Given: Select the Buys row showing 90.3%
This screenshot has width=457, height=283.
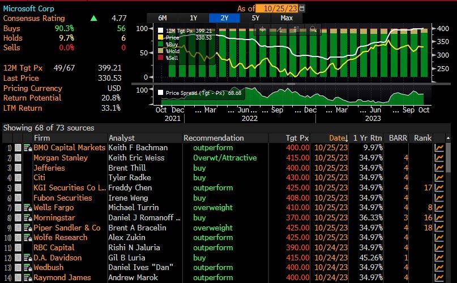Looking at the screenshot, I should click(65, 28).
